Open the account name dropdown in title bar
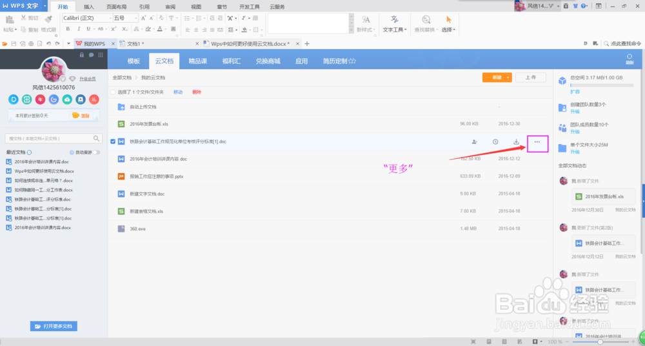645x346 pixels. (x=558, y=6)
